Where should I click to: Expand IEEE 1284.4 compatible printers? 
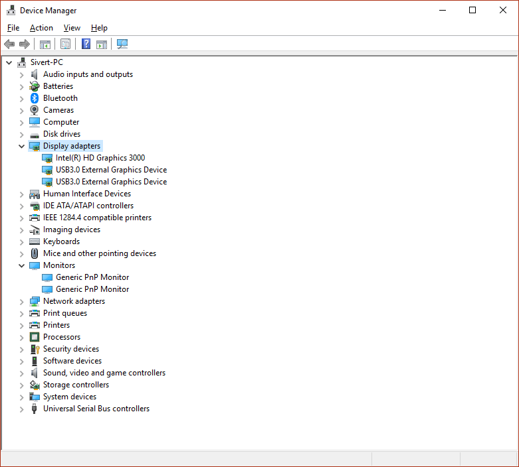pyautogui.click(x=21, y=218)
